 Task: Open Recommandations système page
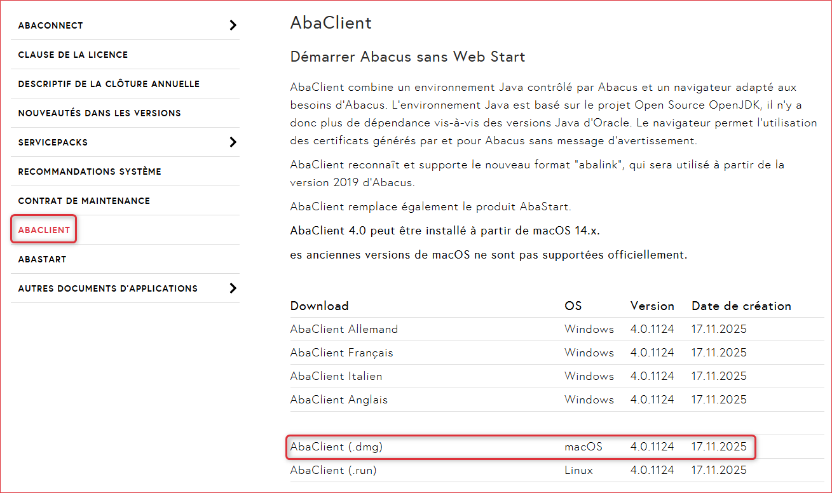tap(90, 172)
